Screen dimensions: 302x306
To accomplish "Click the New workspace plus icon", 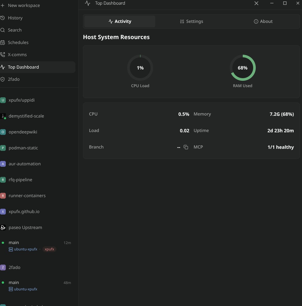I will [x=2, y=6].
